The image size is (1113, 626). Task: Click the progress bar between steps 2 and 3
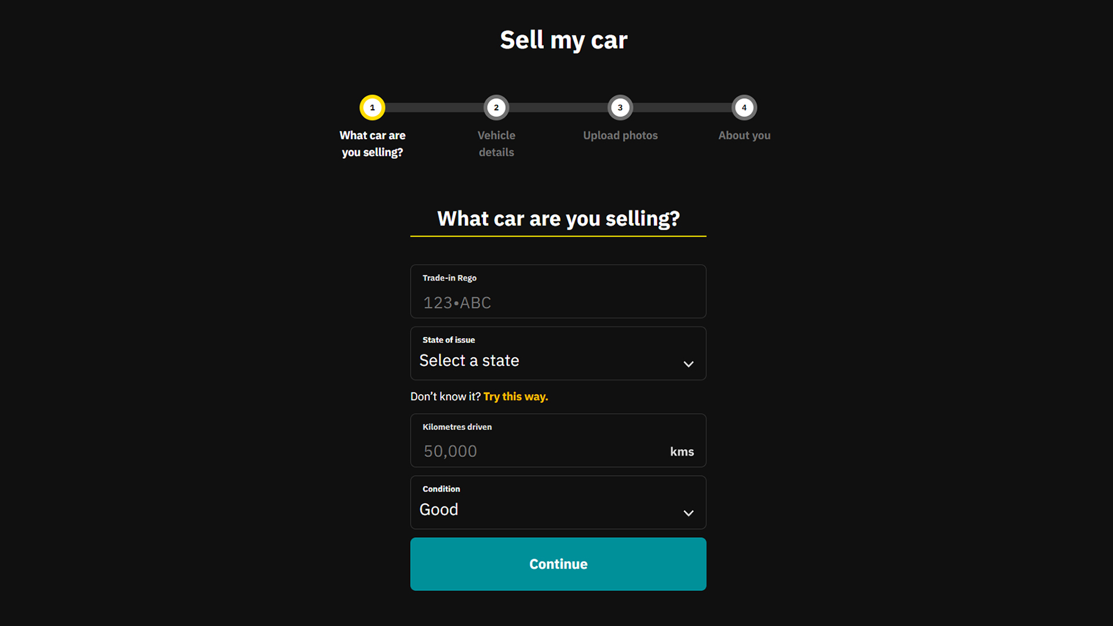[558, 107]
